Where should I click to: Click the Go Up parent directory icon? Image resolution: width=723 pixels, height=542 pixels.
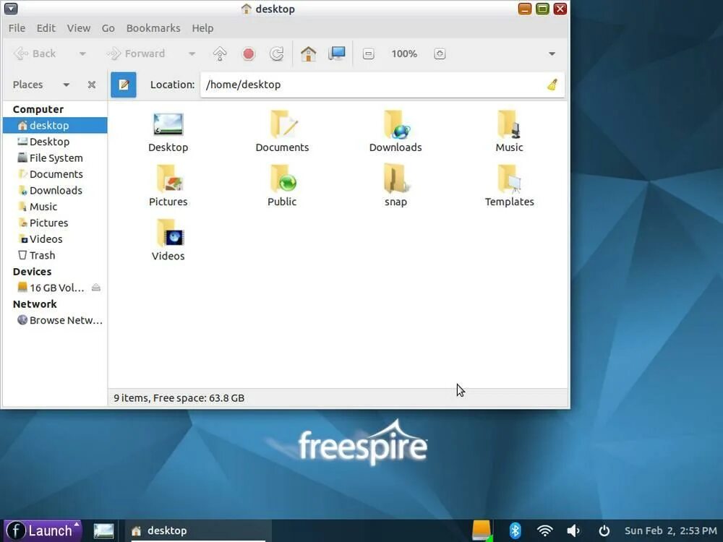(x=220, y=53)
